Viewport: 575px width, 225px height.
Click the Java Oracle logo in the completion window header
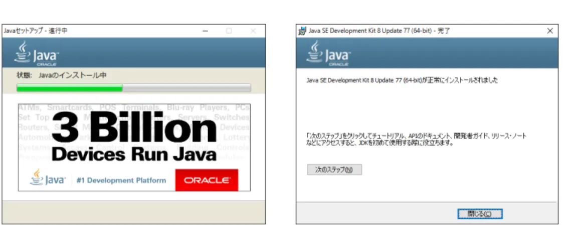(329, 53)
